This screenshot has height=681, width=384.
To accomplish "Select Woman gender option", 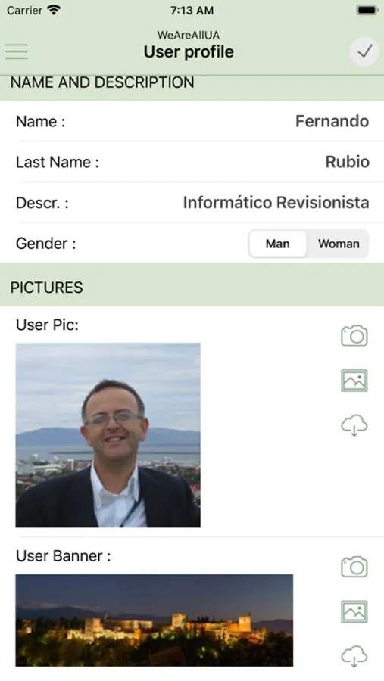I will tap(339, 244).
